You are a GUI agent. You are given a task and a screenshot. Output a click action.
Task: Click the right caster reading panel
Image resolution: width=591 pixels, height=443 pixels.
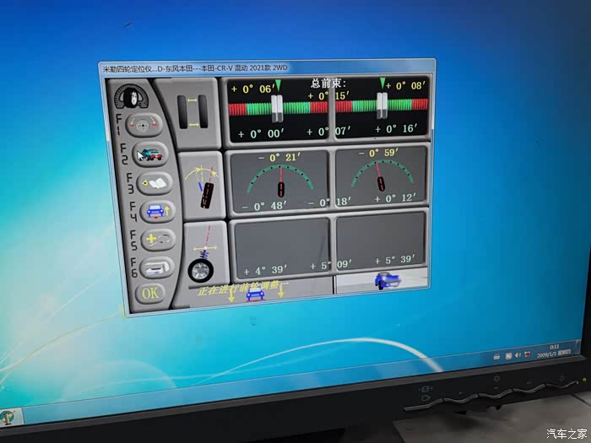click(x=382, y=241)
